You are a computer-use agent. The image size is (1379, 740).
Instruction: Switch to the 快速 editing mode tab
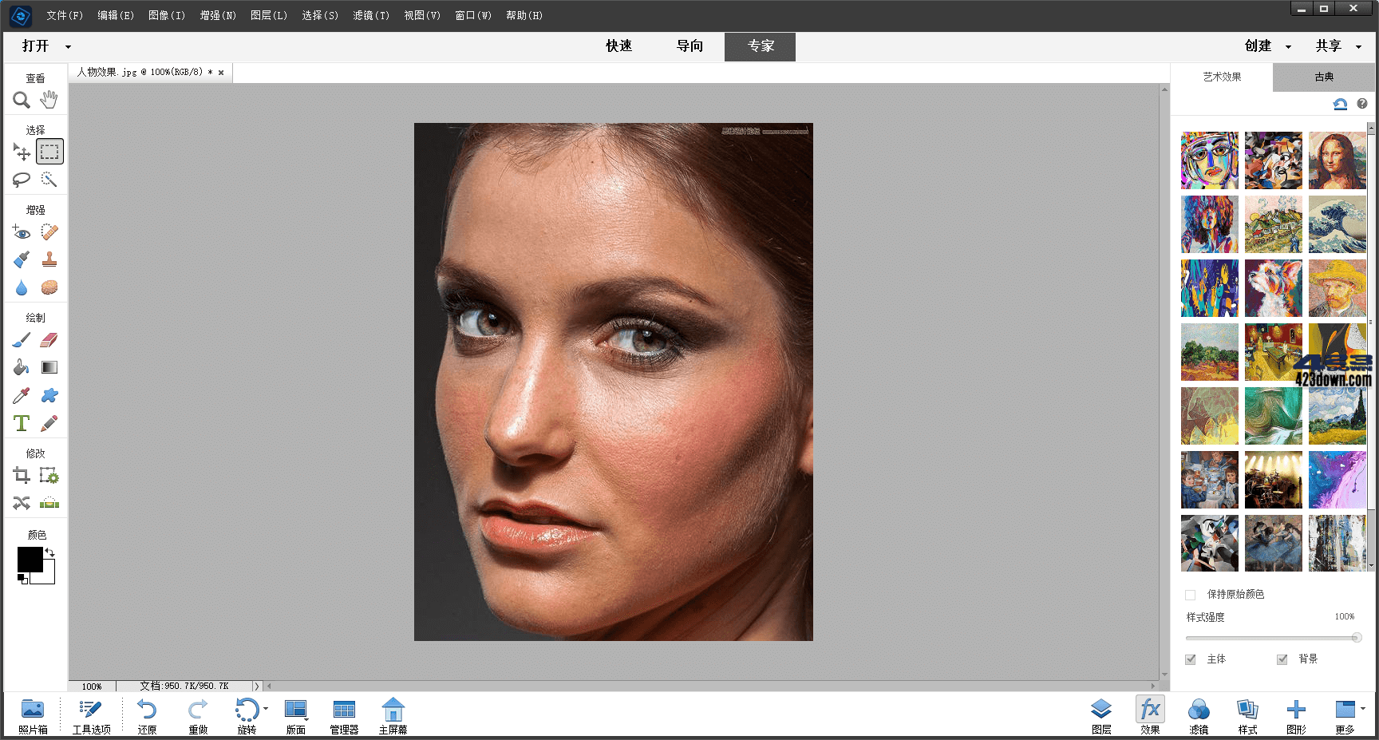point(618,46)
